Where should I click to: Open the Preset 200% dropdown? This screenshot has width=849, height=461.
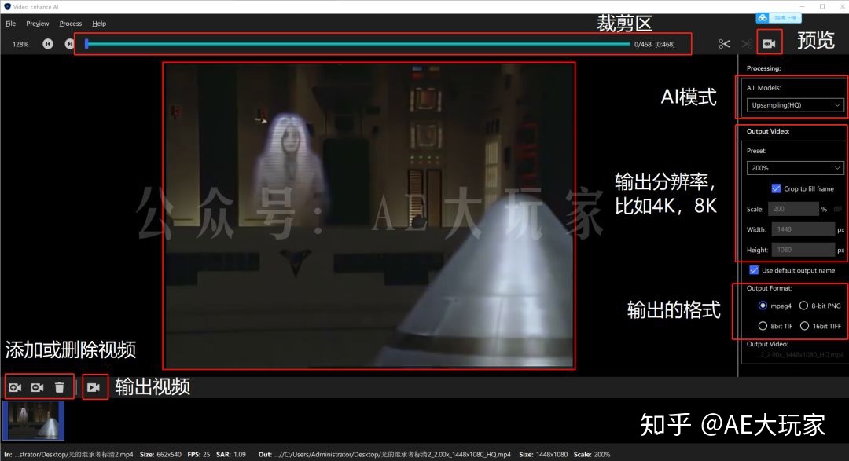click(795, 168)
